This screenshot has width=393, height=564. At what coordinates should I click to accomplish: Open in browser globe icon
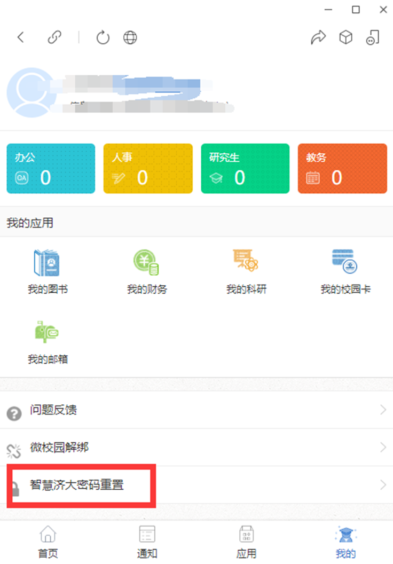130,37
